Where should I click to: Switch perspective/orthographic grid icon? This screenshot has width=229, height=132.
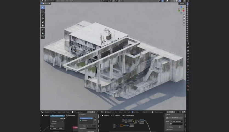click(x=184, y=25)
